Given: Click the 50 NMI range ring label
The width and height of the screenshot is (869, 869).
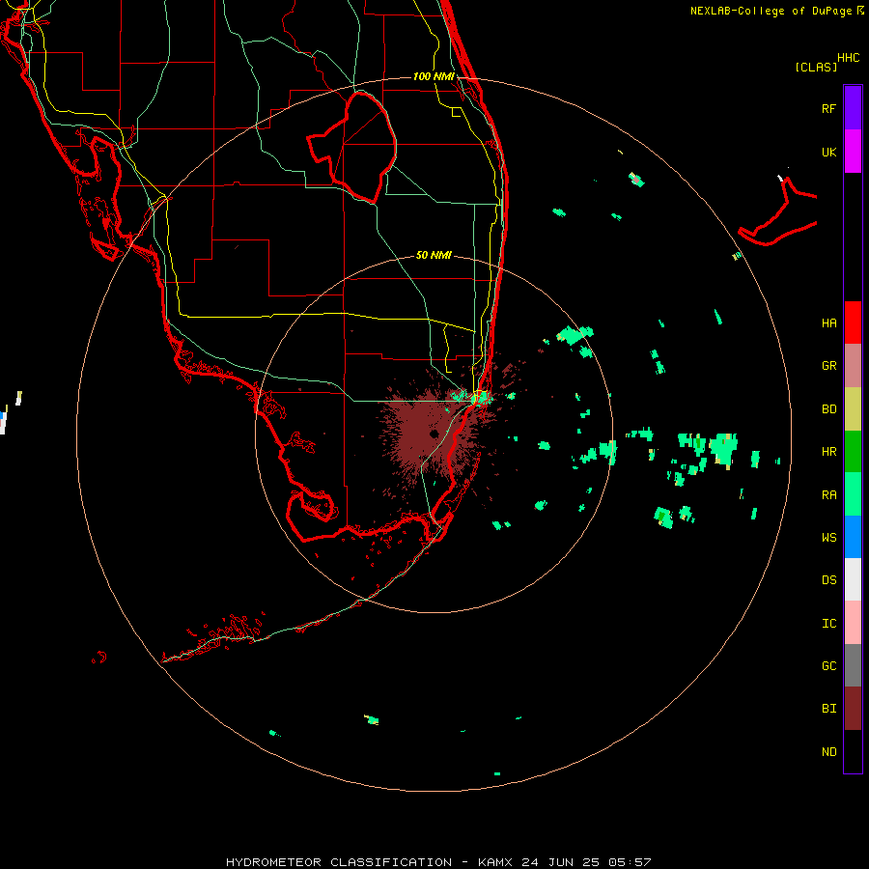Looking at the screenshot, I should (434, 255).
